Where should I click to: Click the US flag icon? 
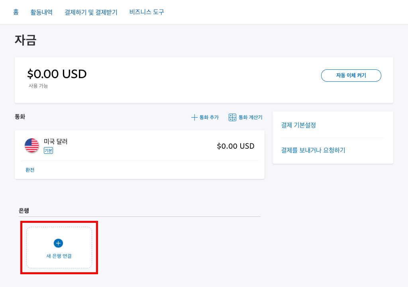pos(32,145)
